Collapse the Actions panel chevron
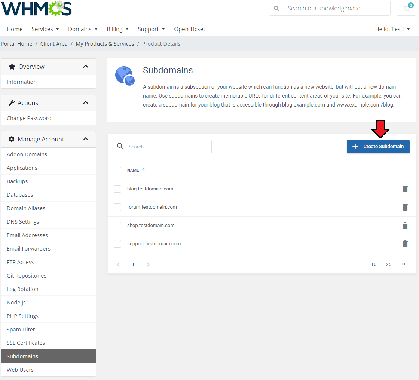This screenshot has width=419, height=380. pos(86,103)
